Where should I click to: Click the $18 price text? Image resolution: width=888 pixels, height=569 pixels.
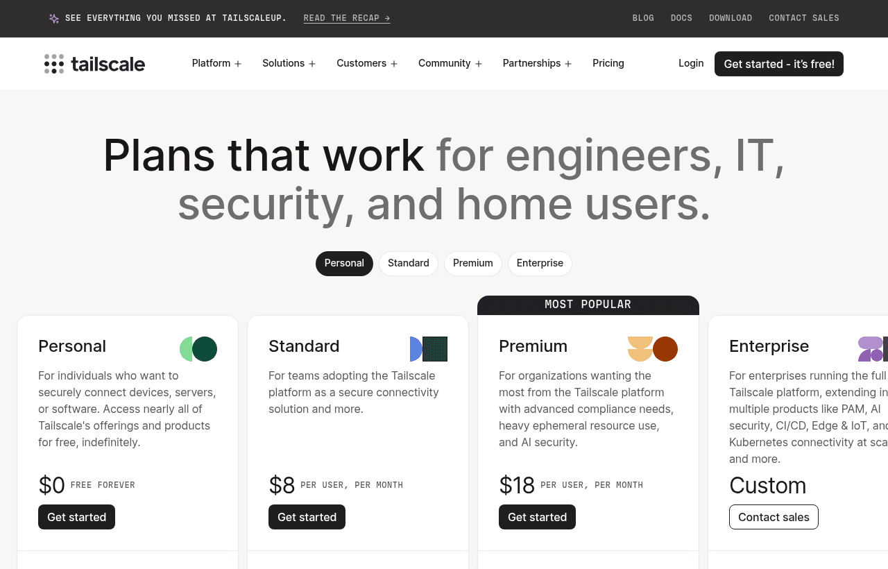click(517, 485)
